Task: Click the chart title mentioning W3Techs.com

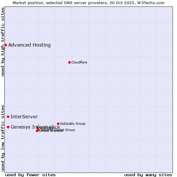Action: (x=88, y=3)
